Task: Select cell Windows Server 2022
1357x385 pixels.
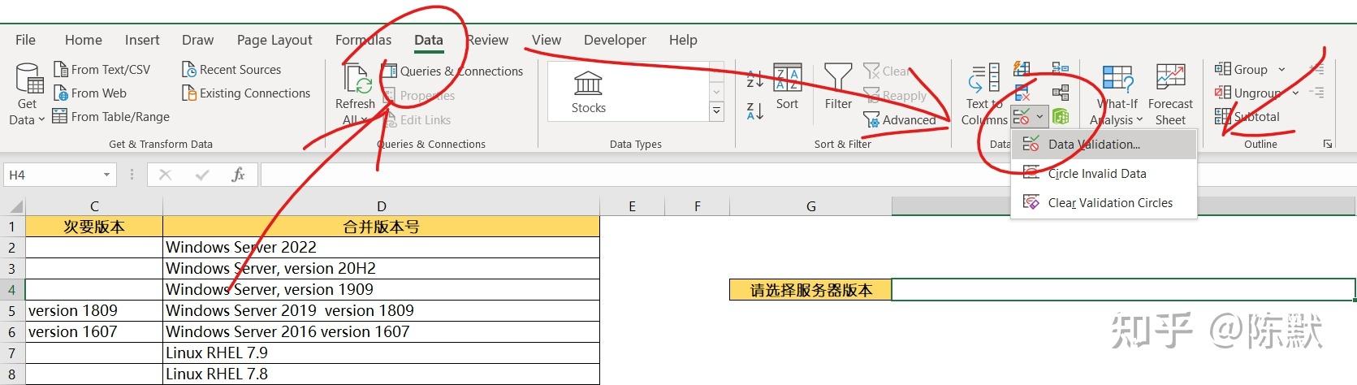Action: point(382,247)
